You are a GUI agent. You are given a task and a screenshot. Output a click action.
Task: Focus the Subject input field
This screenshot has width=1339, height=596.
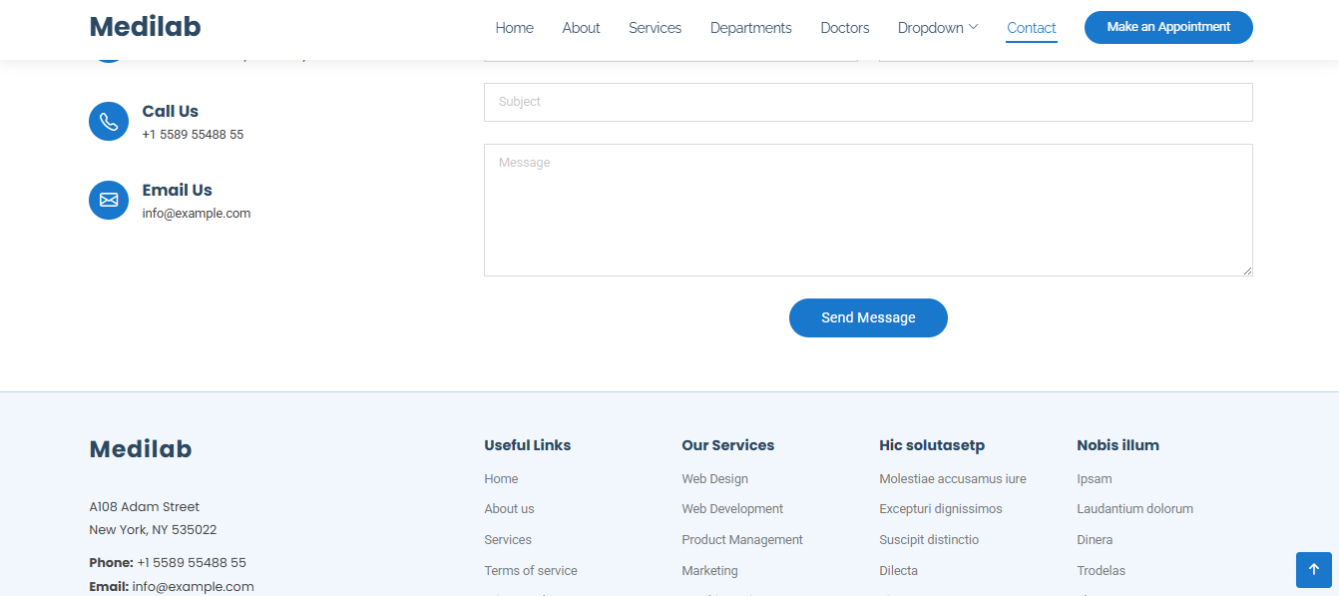(x=868, y=102)
